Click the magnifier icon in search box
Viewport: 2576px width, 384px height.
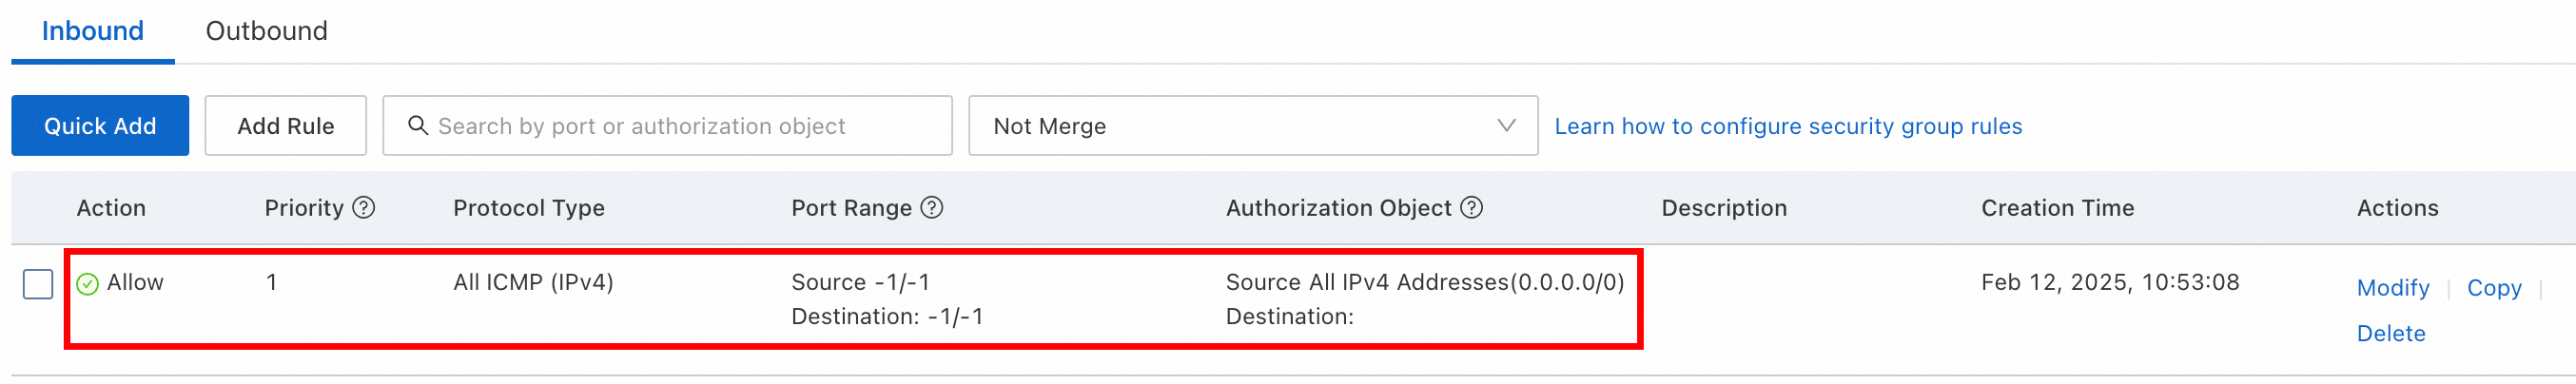[x=418, y=125]
